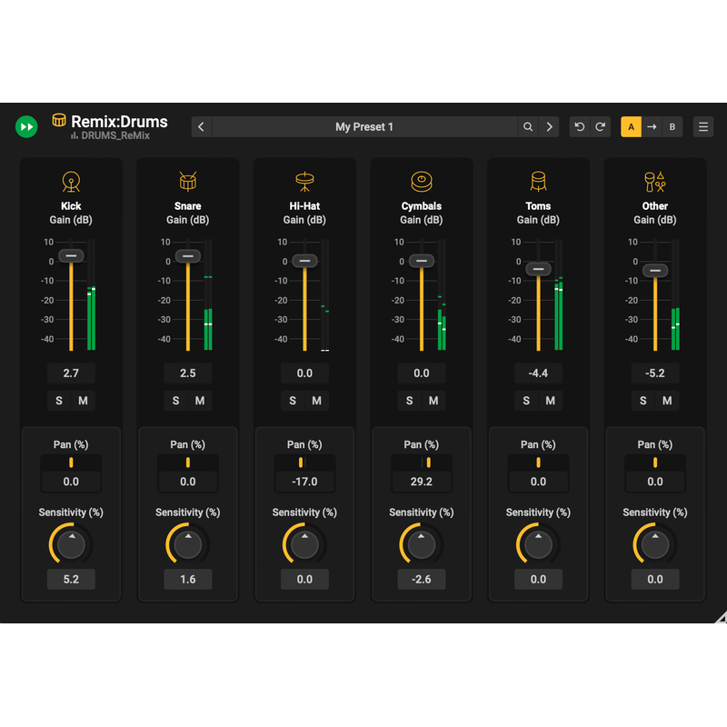Click the Kick drum icon
The width and height of the screenshot is (727, 727).
click(71, 182)
